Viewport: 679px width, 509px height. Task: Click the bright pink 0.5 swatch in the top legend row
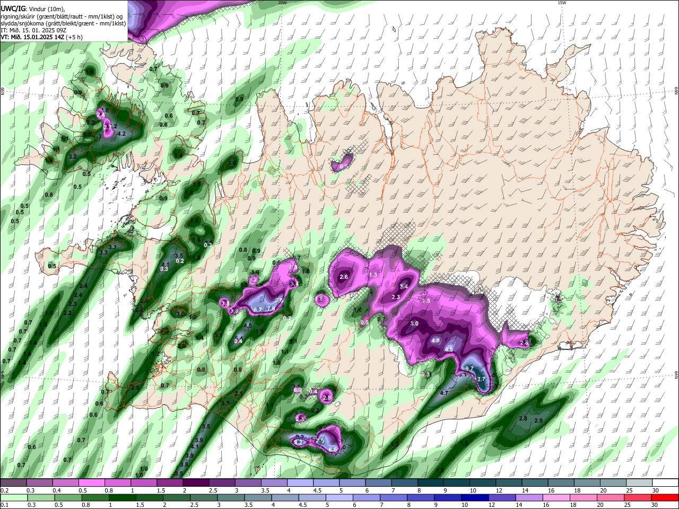pos(92,482)
